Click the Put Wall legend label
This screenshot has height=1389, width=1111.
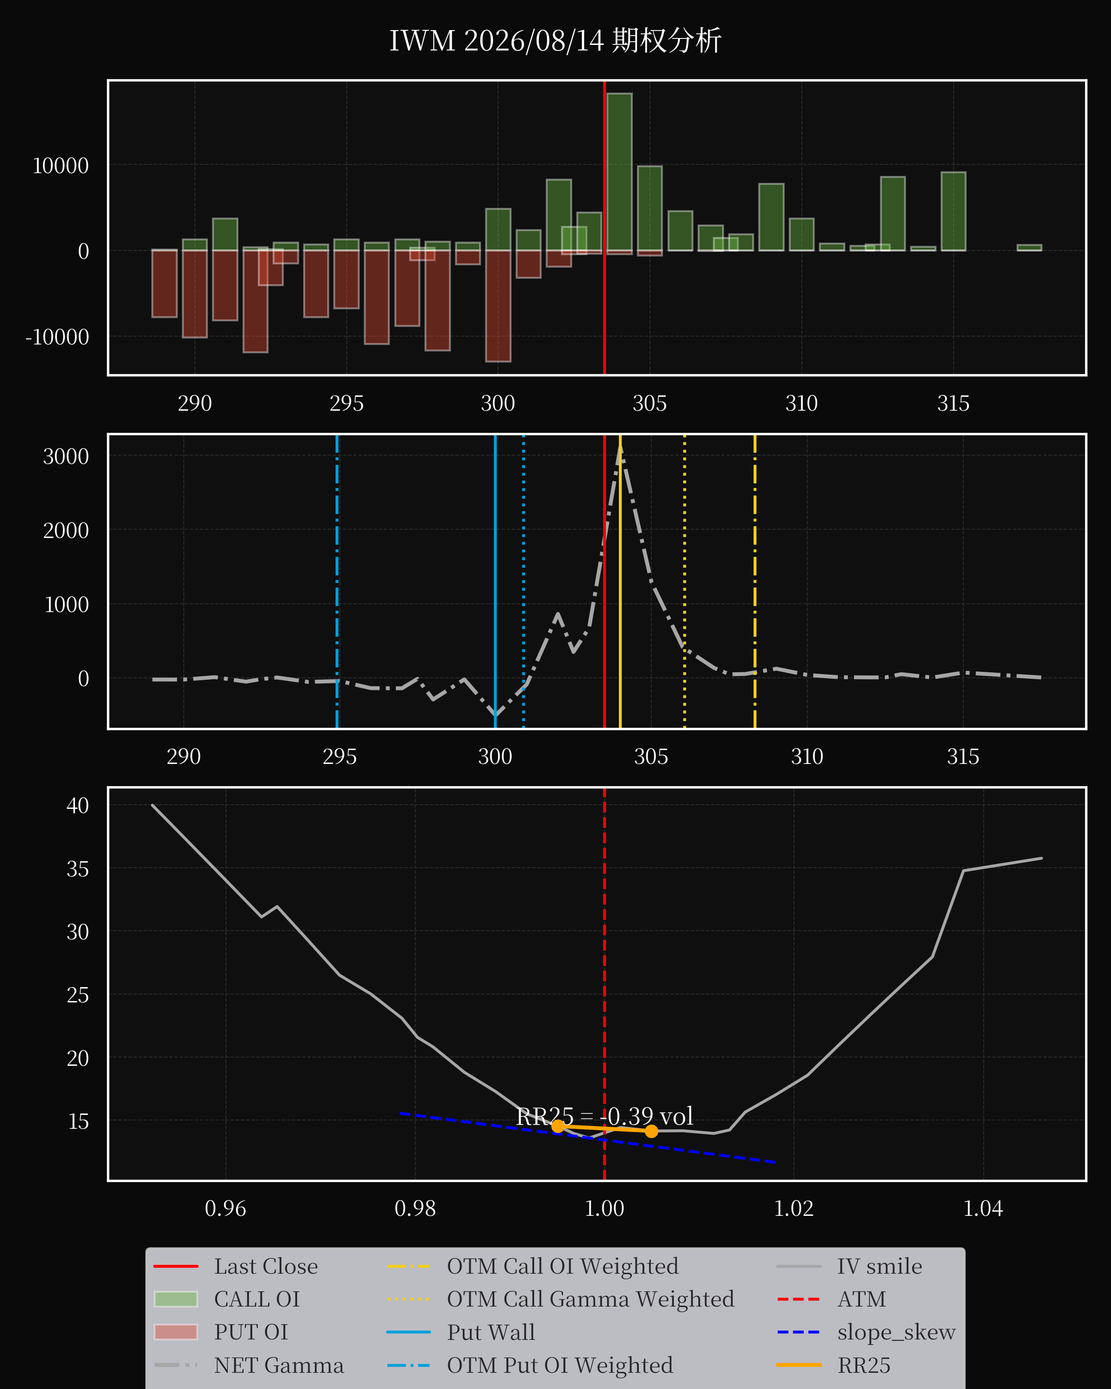pos(491,1333)
